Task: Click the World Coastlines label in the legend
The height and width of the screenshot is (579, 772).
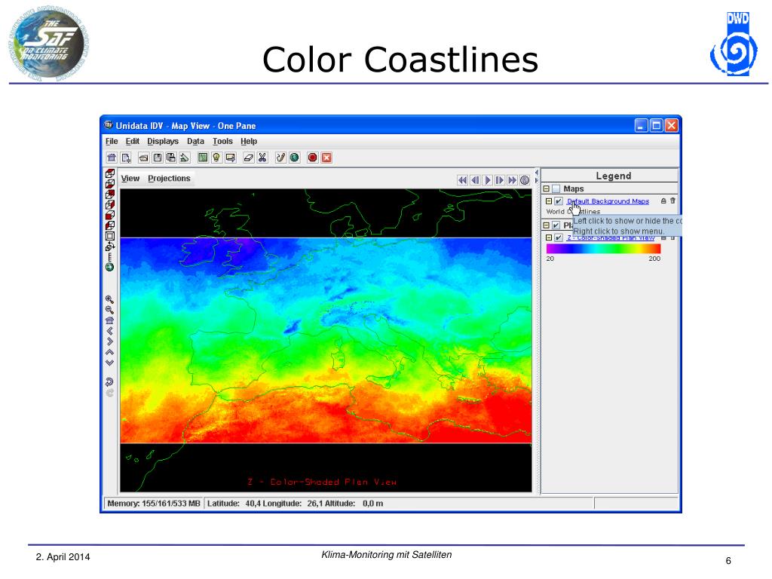Action: [x=573, y=211]
